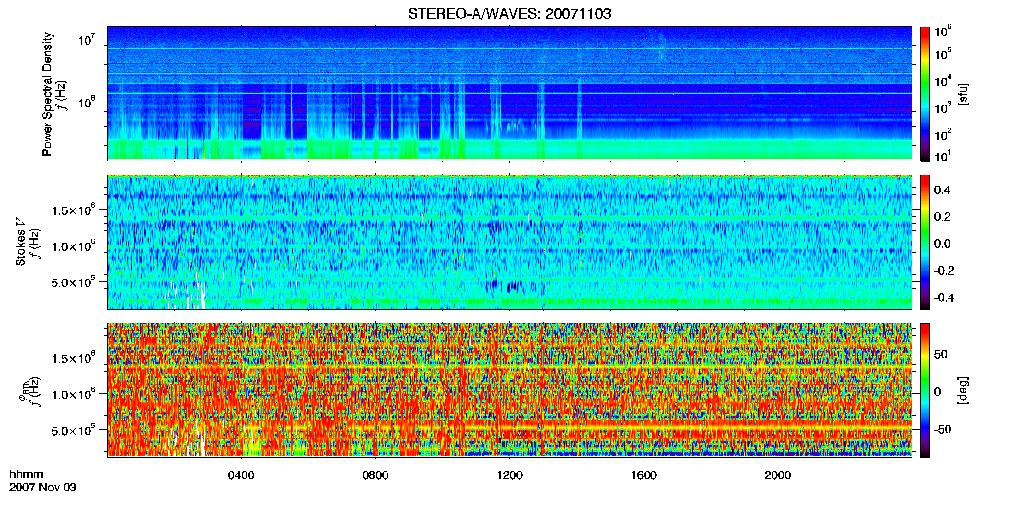The width and height of the screenshot is (1019, 525).
Task: Click the Stokes V color scale bar
Action: [925, 242]
